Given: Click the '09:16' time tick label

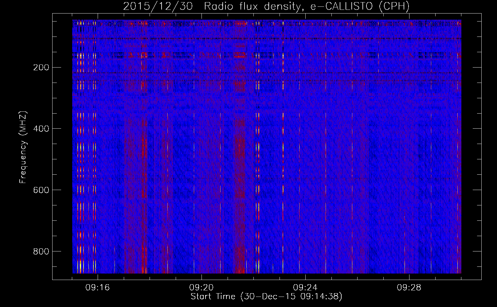Looking at the screenshot, I should click(98, 288).
